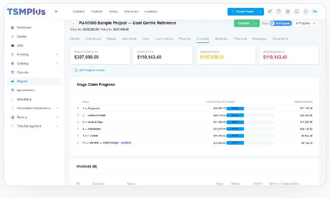This screenshot has height=198, width=330.
Task: Click the TSMPlus logo
Action: [x=26, y=11]
